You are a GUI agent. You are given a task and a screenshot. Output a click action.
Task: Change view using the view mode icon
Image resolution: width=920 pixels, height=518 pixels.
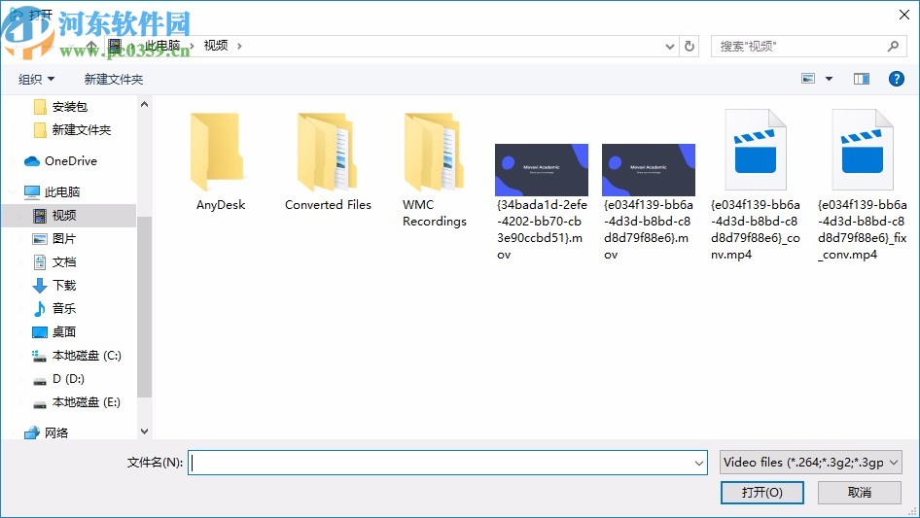[808, 79]
